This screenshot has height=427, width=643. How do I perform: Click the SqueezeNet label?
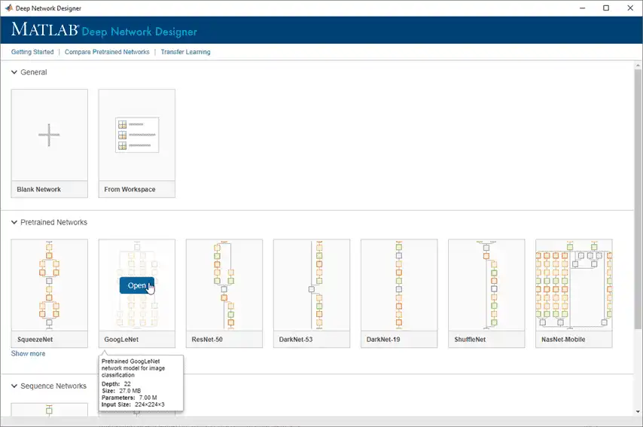pos(35,340)
